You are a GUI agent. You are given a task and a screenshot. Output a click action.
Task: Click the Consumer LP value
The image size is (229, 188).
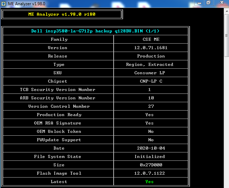150,73
